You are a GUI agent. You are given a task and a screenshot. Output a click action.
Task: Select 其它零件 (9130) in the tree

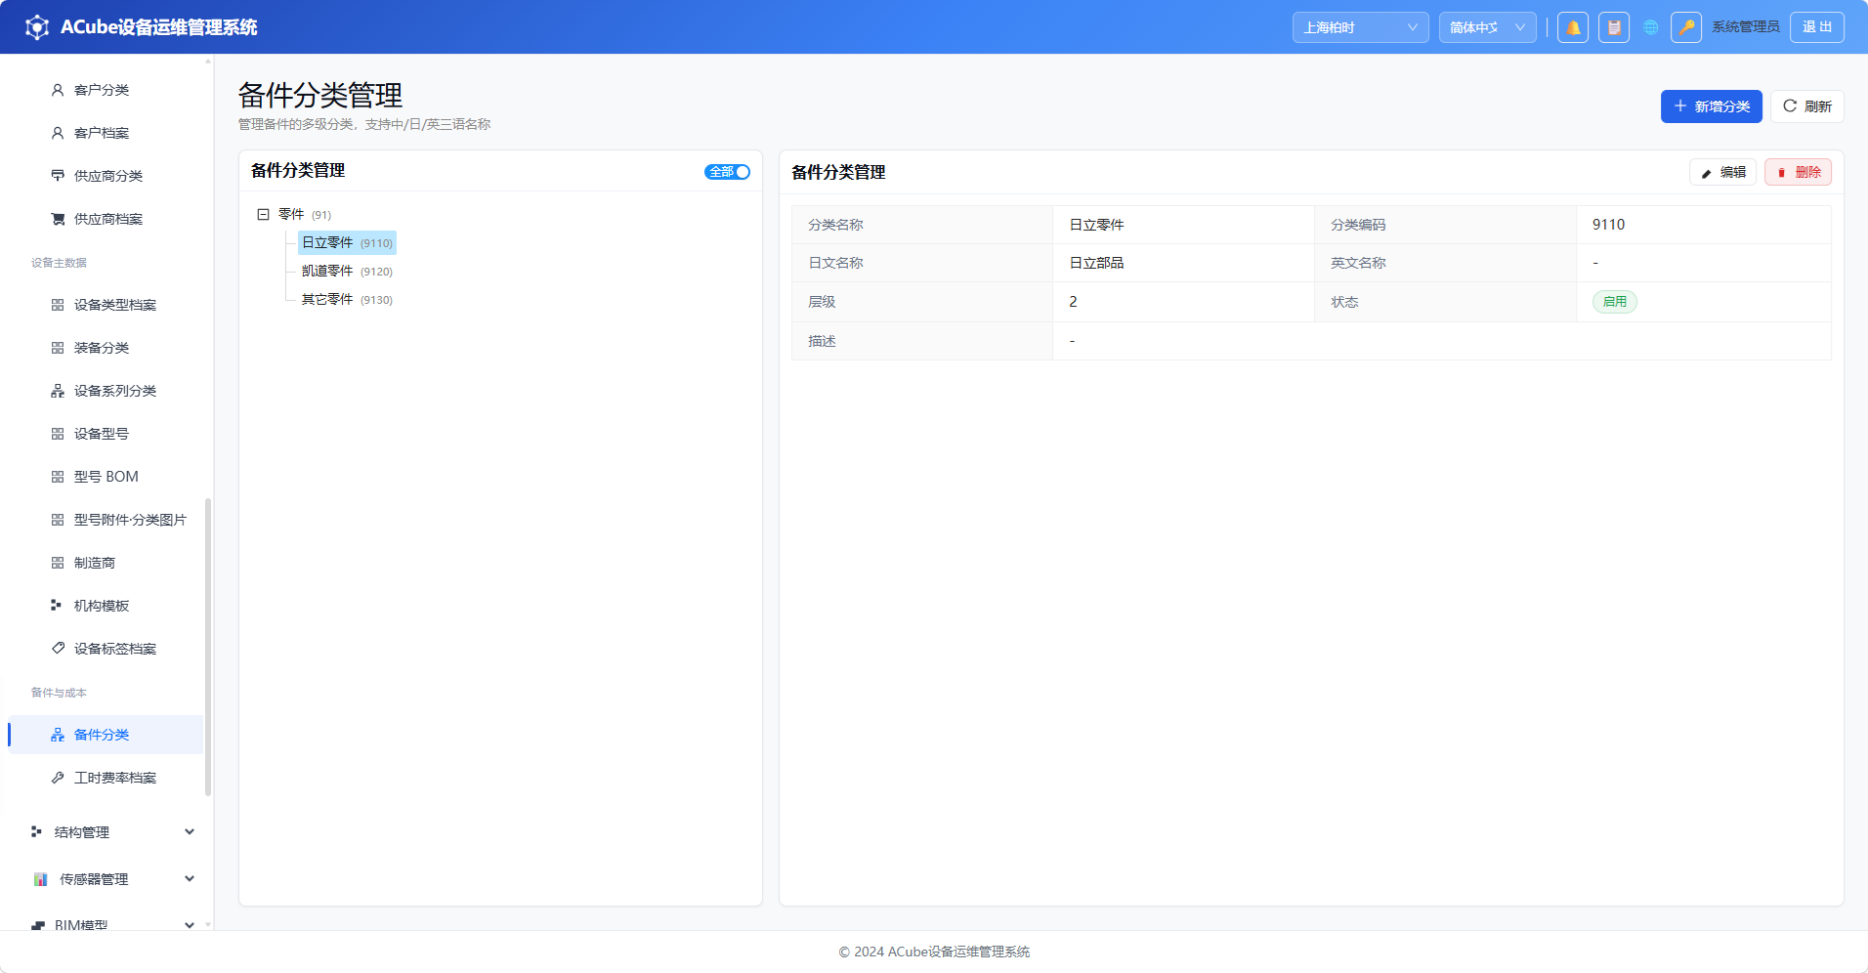pos(347,299)
